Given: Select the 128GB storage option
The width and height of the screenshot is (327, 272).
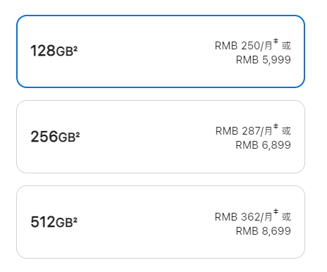Looking at the screenshot, I should coord(161,51).
